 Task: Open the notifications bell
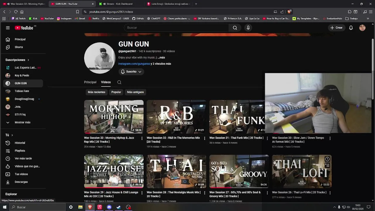(x=351, y=28)
